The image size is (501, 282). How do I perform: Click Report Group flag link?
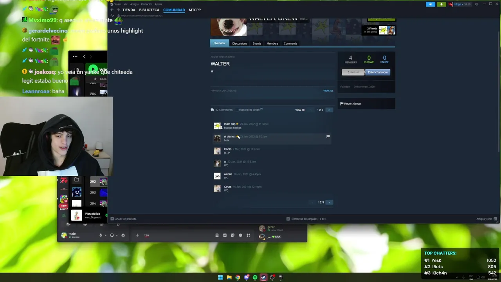coord(350,104)
